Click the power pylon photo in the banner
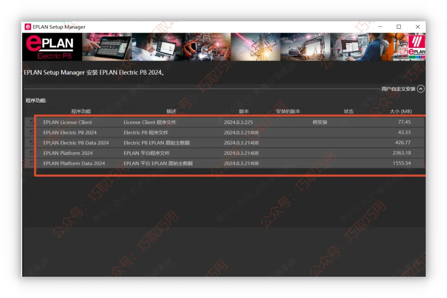Screen dimensions: 447x298 pyautogui.click(x=256, y=47)
